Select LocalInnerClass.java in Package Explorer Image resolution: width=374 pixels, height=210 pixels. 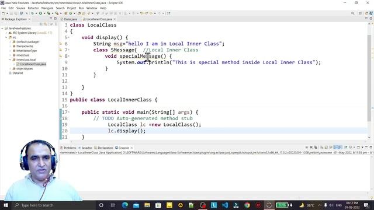click(x=33, y=64)
